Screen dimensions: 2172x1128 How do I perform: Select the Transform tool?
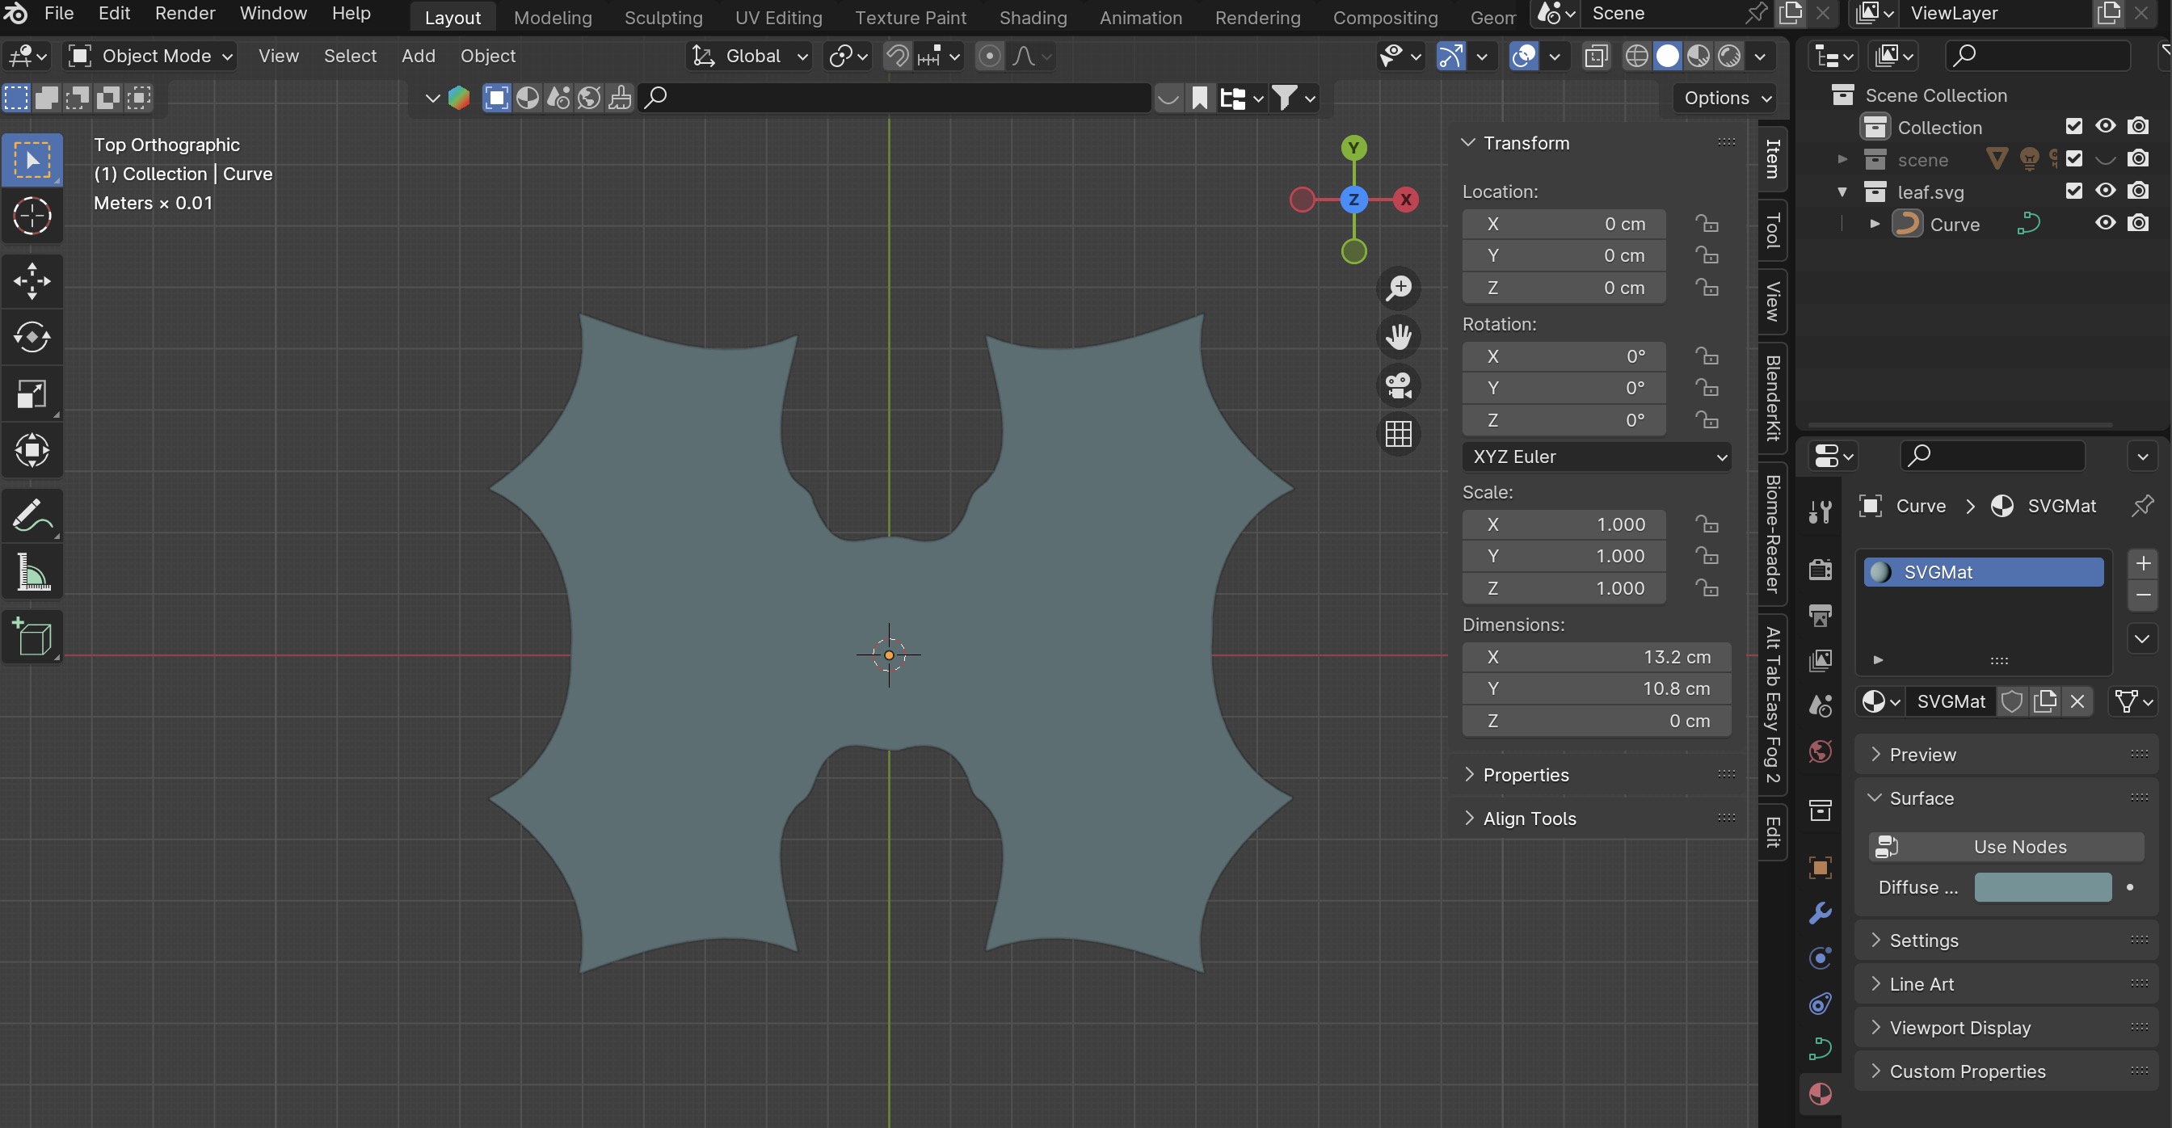tap(32, 450)
